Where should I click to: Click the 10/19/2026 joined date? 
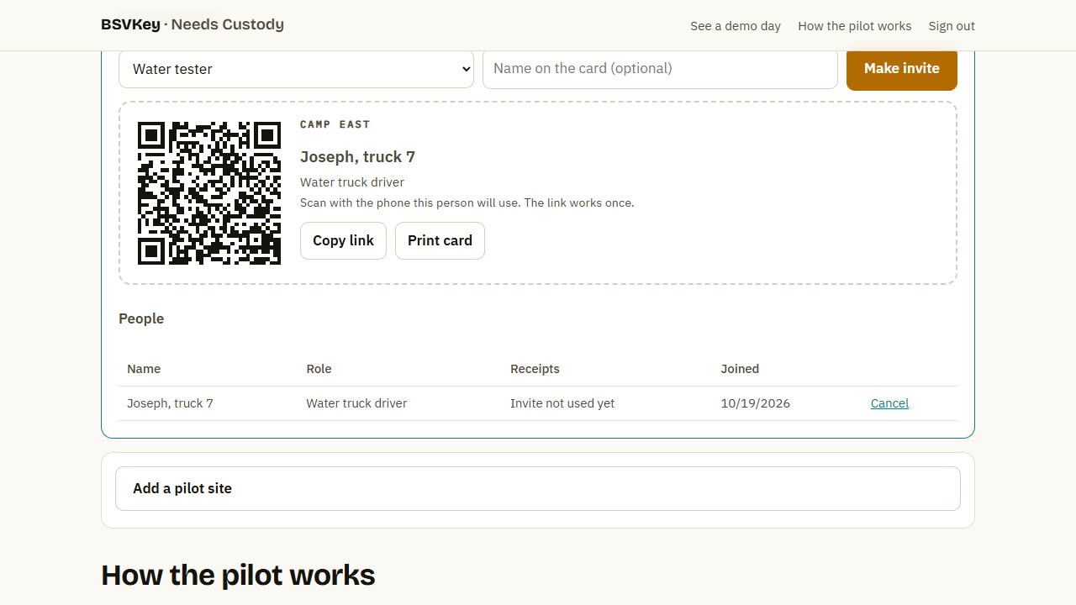[x=755, y=403]
